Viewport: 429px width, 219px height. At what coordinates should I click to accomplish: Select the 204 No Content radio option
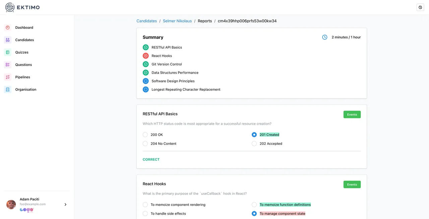pyautogui.click(x=145, y=144)
